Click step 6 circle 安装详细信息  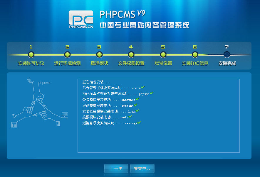coord(195,55)
